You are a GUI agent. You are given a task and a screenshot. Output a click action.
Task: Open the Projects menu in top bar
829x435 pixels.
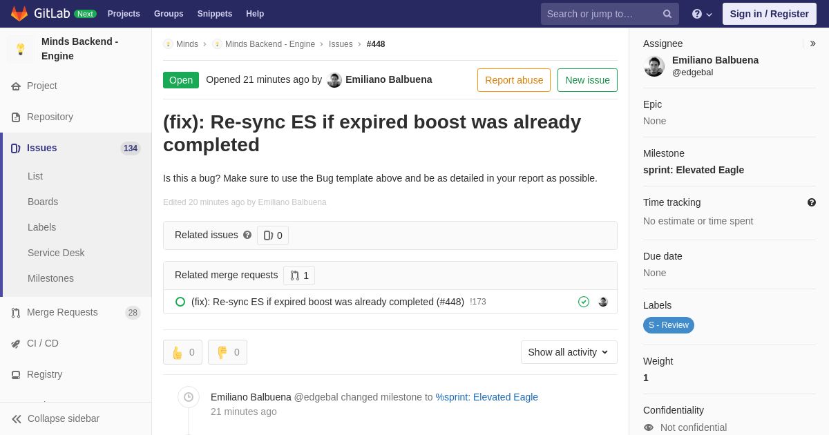tap(124, 14)
